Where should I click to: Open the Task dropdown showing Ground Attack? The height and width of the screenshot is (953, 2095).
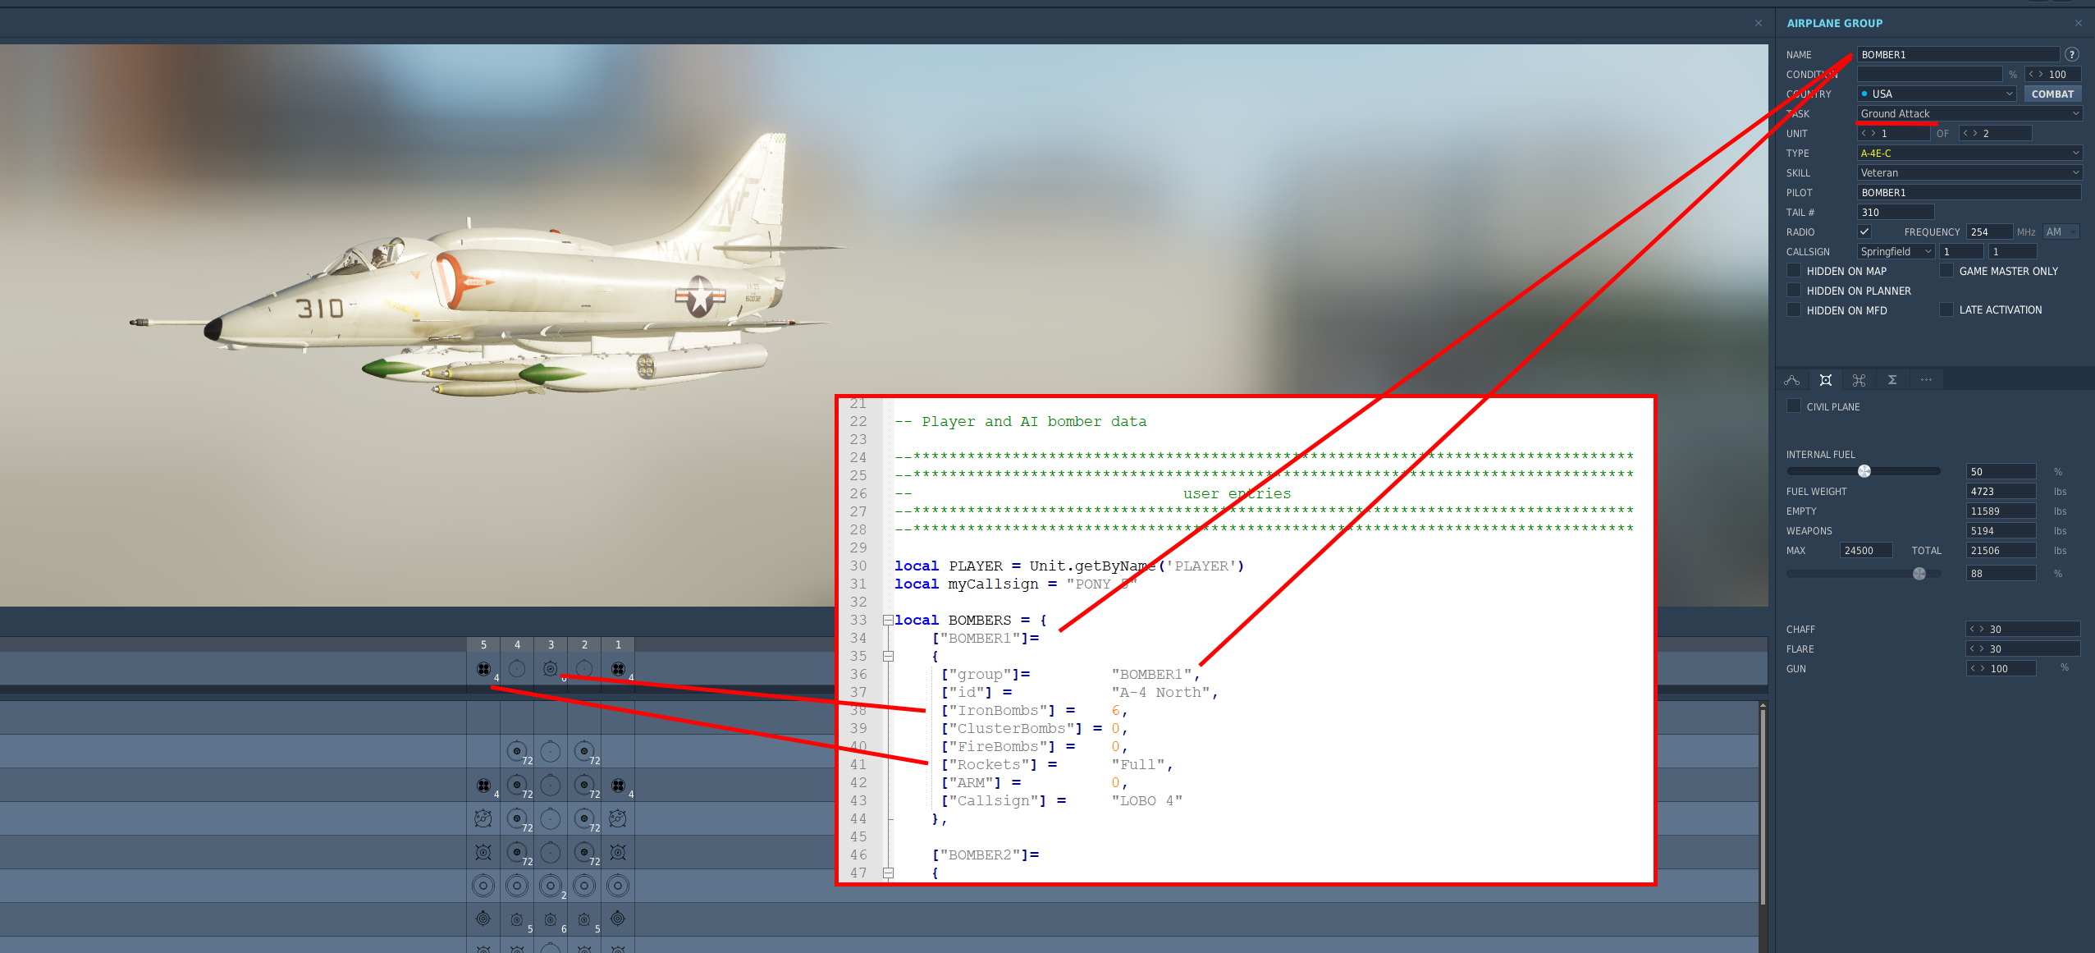(1969, 114)
